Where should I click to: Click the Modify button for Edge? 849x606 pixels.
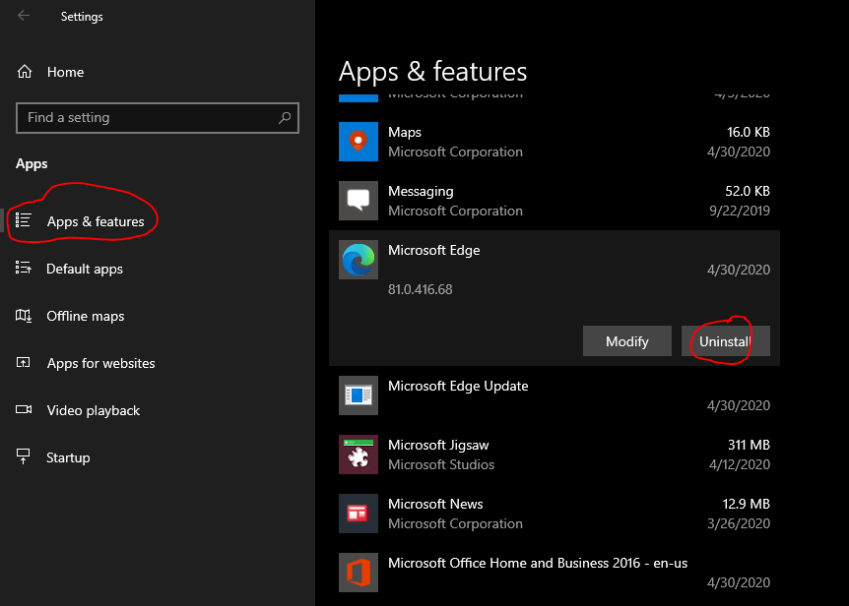pyautogui.click(x=627, y=341)
